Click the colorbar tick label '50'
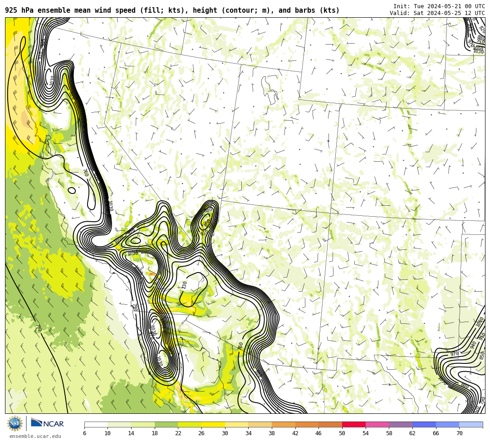490x442 pixels. 342,433
